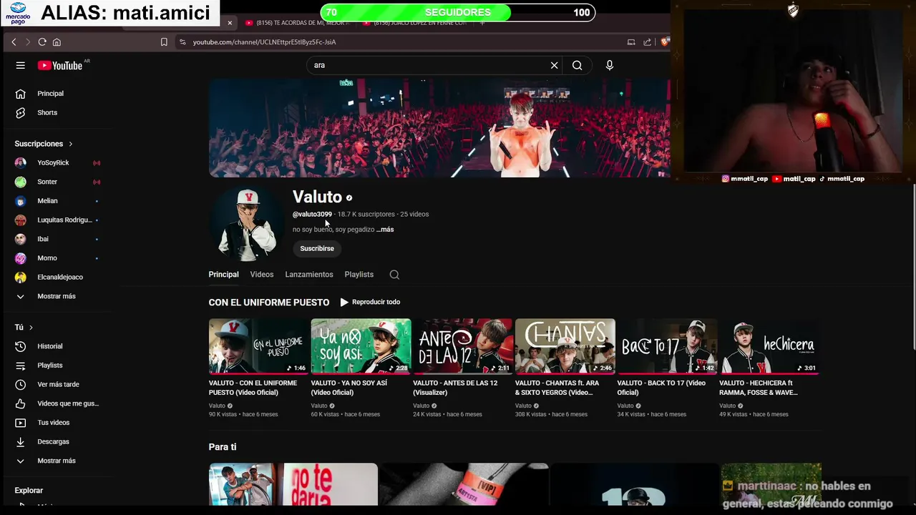
Task: Search within the channel via magnifier icon
Action: coord(394,275)
